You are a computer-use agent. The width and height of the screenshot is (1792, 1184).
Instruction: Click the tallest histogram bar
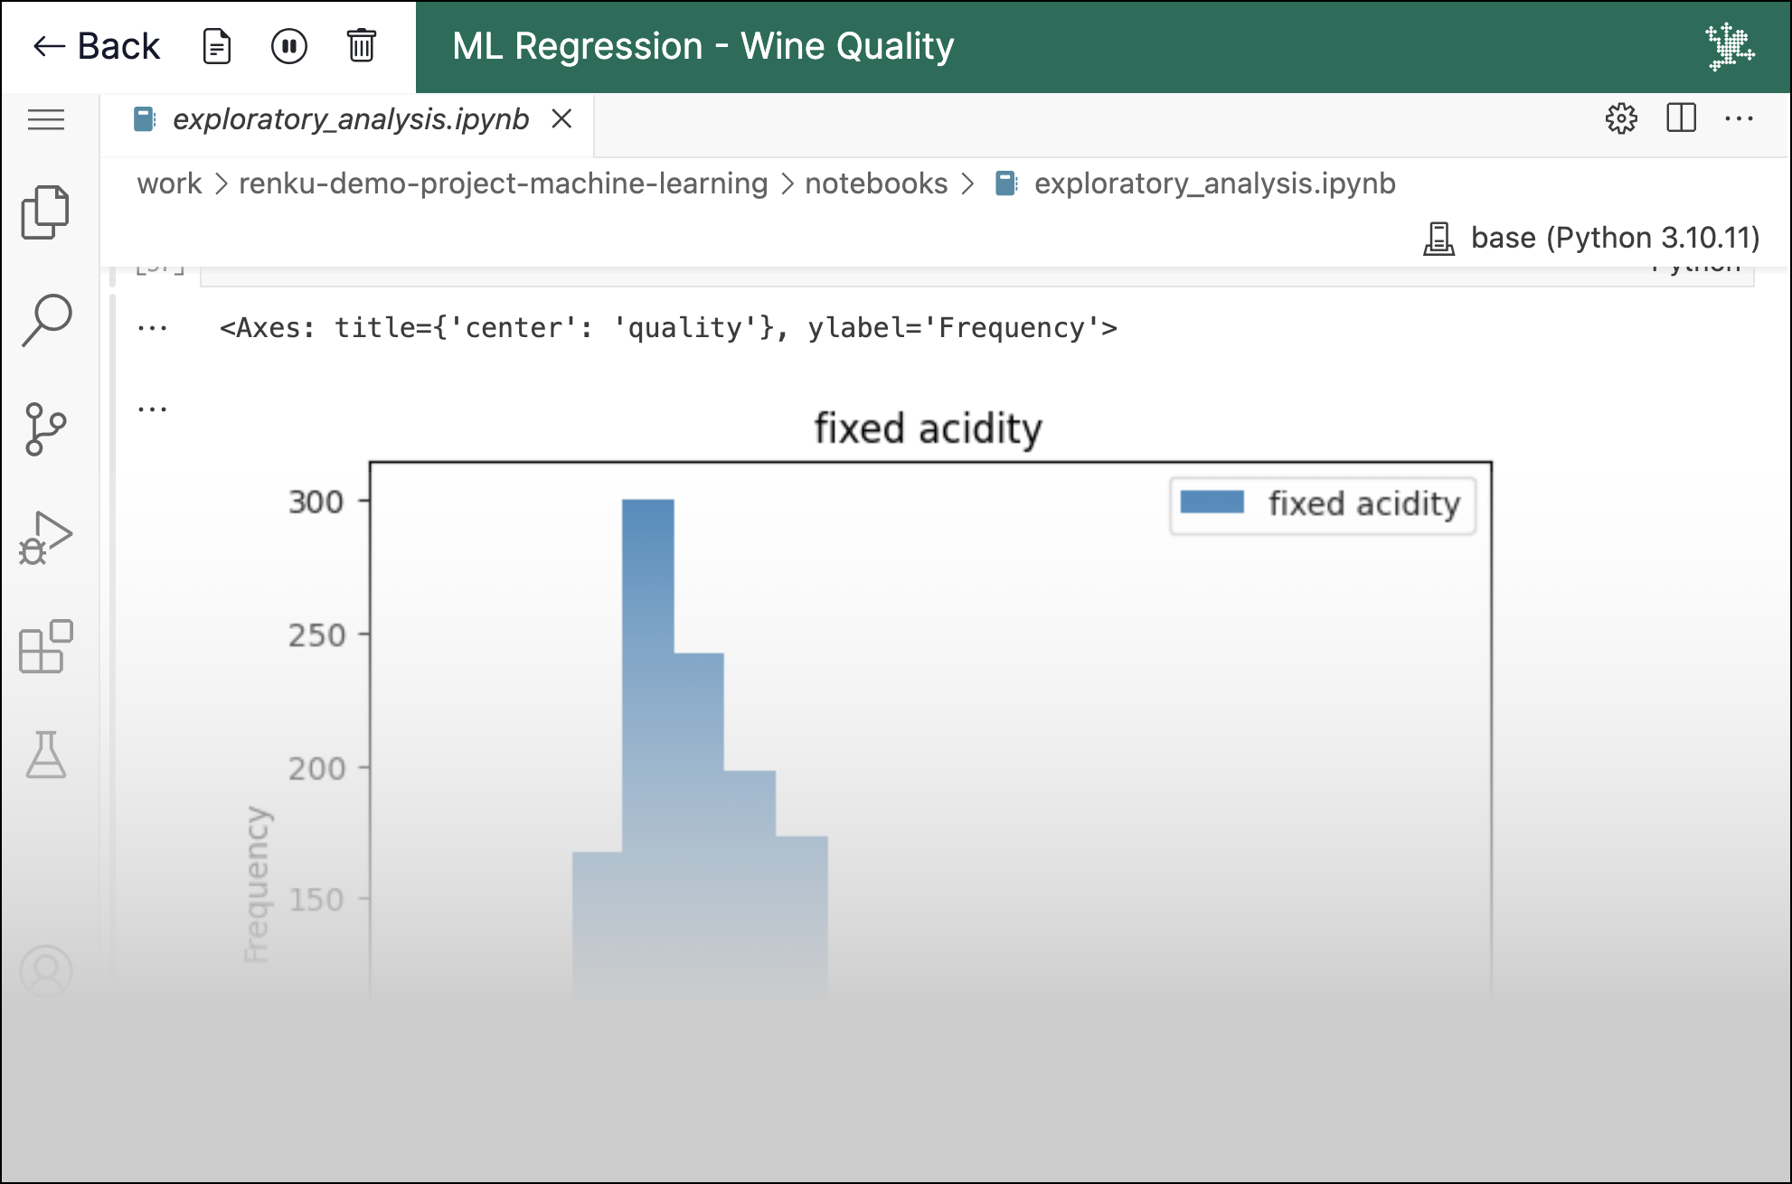tap(647, 748)
